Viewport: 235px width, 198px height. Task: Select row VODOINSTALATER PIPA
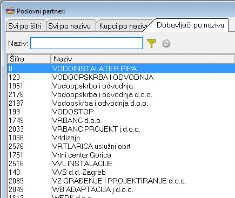point(121,69)
